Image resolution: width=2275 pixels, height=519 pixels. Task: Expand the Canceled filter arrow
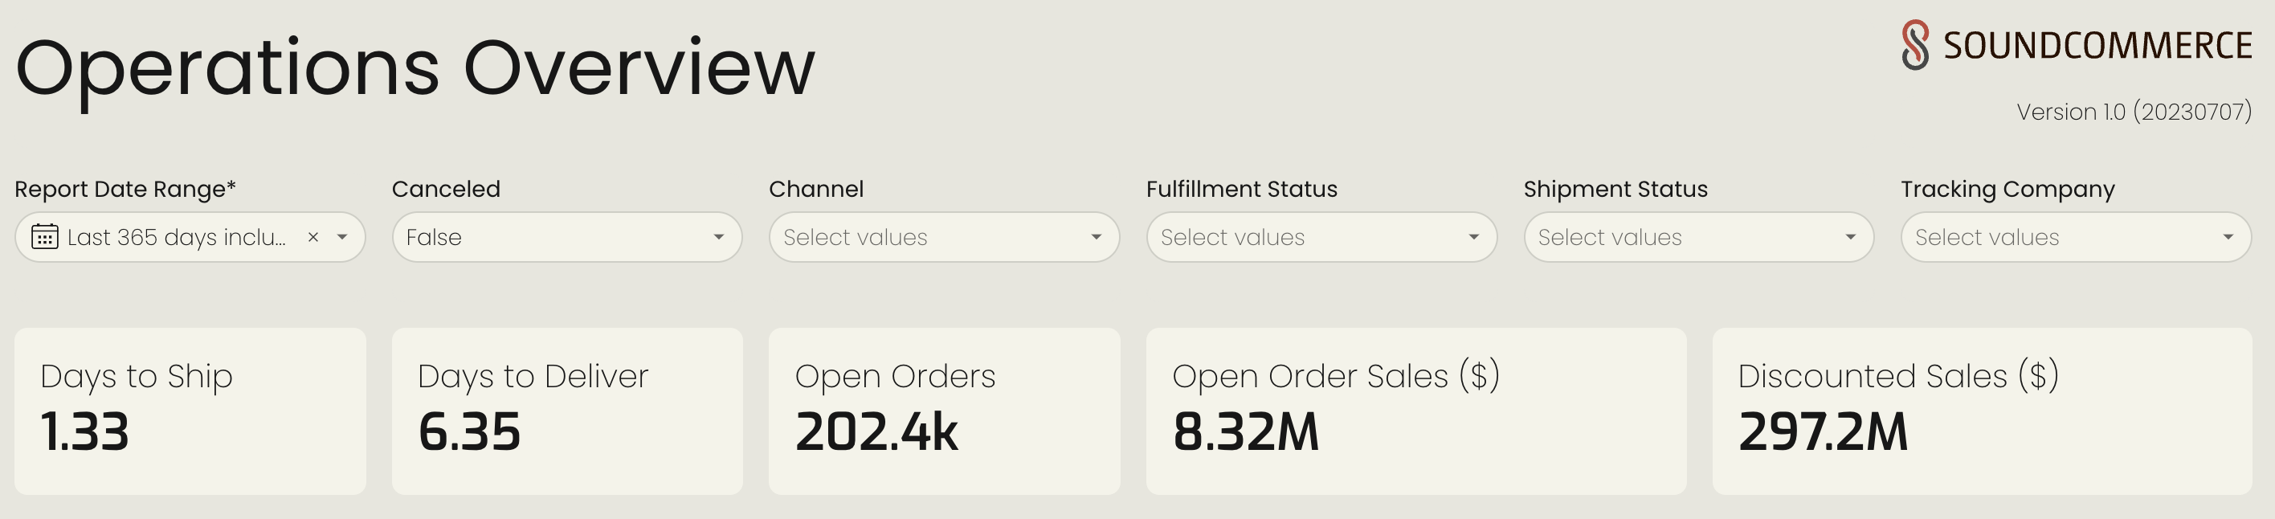(x=719, y=236)
